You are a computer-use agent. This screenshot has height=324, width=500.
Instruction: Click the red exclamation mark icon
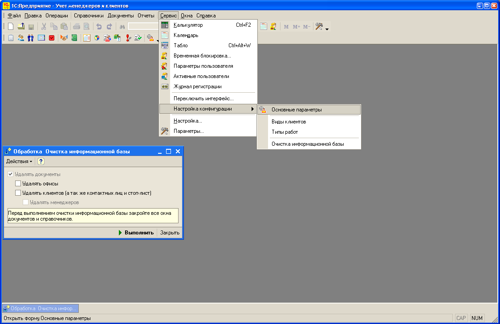pyautogui.click(x=128, y=38)
